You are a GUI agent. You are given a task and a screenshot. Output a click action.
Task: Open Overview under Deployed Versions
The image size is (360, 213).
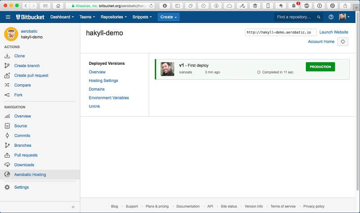[97, 72]
